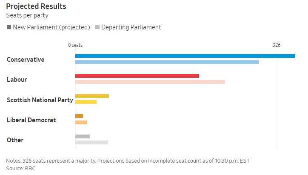This screenshot has height=175, width=308.
Task: Click the Projected Results chart title
Action: click(x=36, y=7)
